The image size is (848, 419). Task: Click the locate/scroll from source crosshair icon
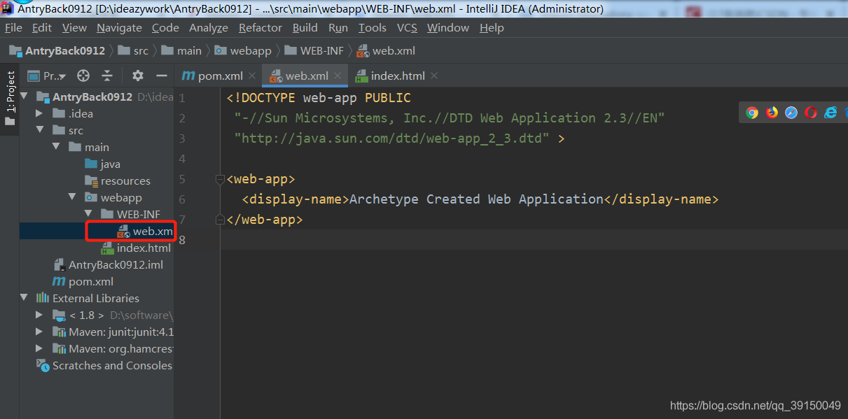click(x=83, y=76)
